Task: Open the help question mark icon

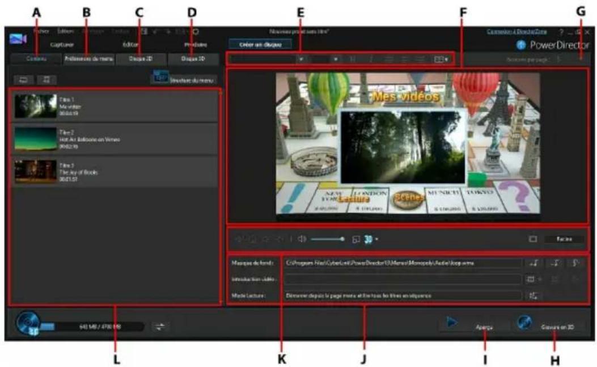Action: click(x=561, y=32)
